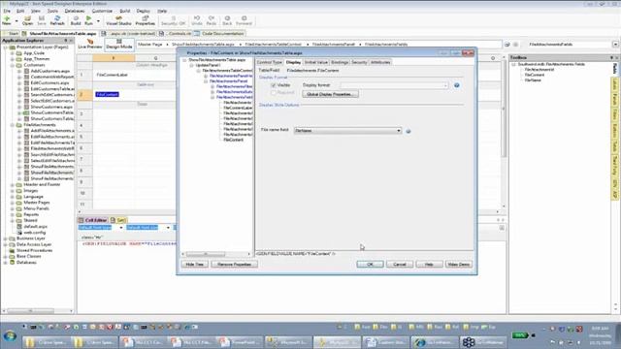Click the Remove Properties button
The width and height of the screenshot is (621, 349).
(234, 264)
